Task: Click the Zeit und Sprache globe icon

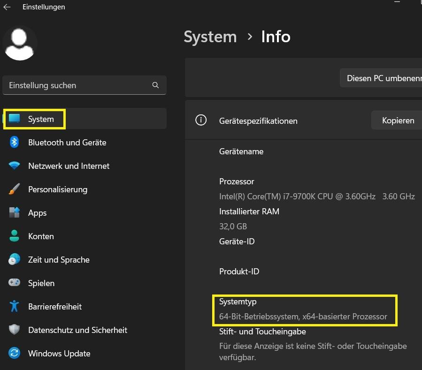Action: tap(14, 259)
